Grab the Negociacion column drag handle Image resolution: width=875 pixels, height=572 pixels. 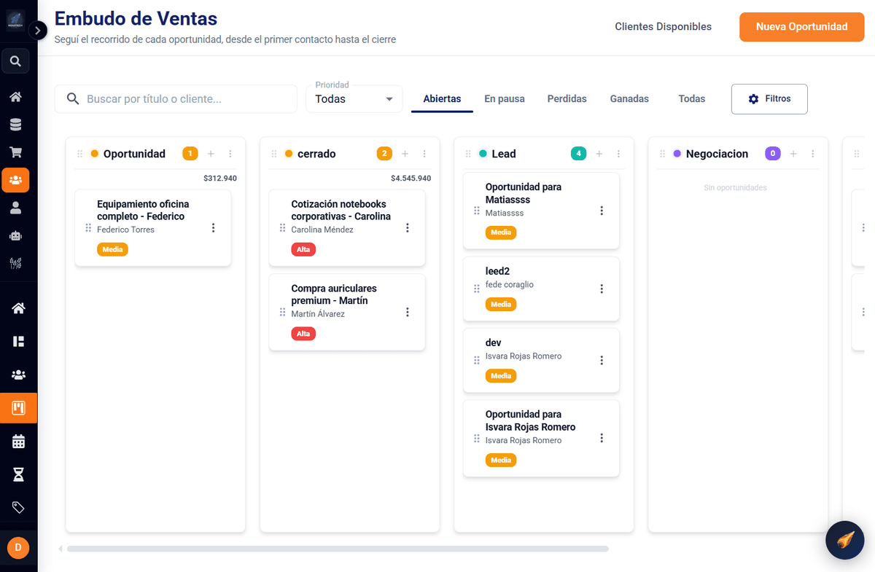point(663,154)
